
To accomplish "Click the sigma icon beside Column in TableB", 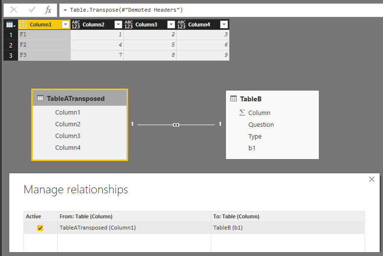I will pos(242,113).
